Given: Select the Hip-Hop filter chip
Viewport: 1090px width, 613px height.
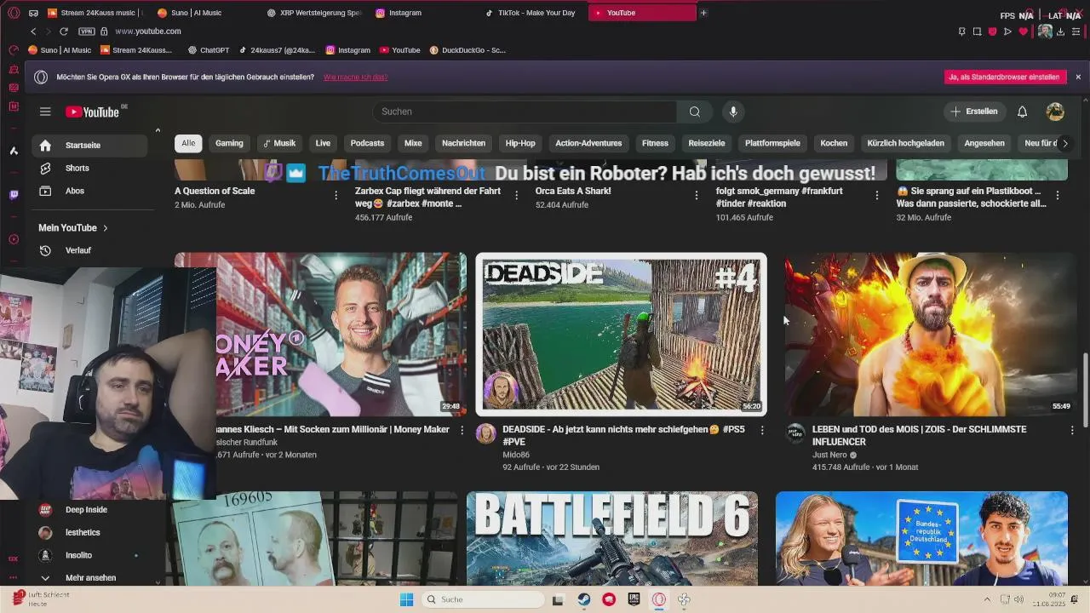Looking at the screenshot, I should click(x=520, y=143).
